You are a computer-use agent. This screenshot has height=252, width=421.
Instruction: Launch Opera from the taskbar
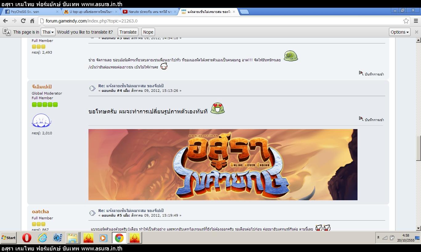[x=27, y=238]
